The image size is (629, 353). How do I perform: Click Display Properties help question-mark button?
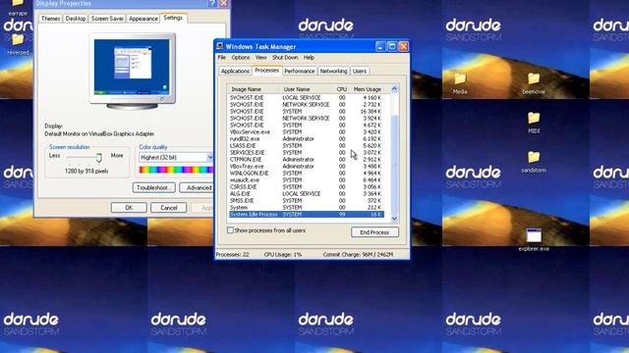(212, 4)
